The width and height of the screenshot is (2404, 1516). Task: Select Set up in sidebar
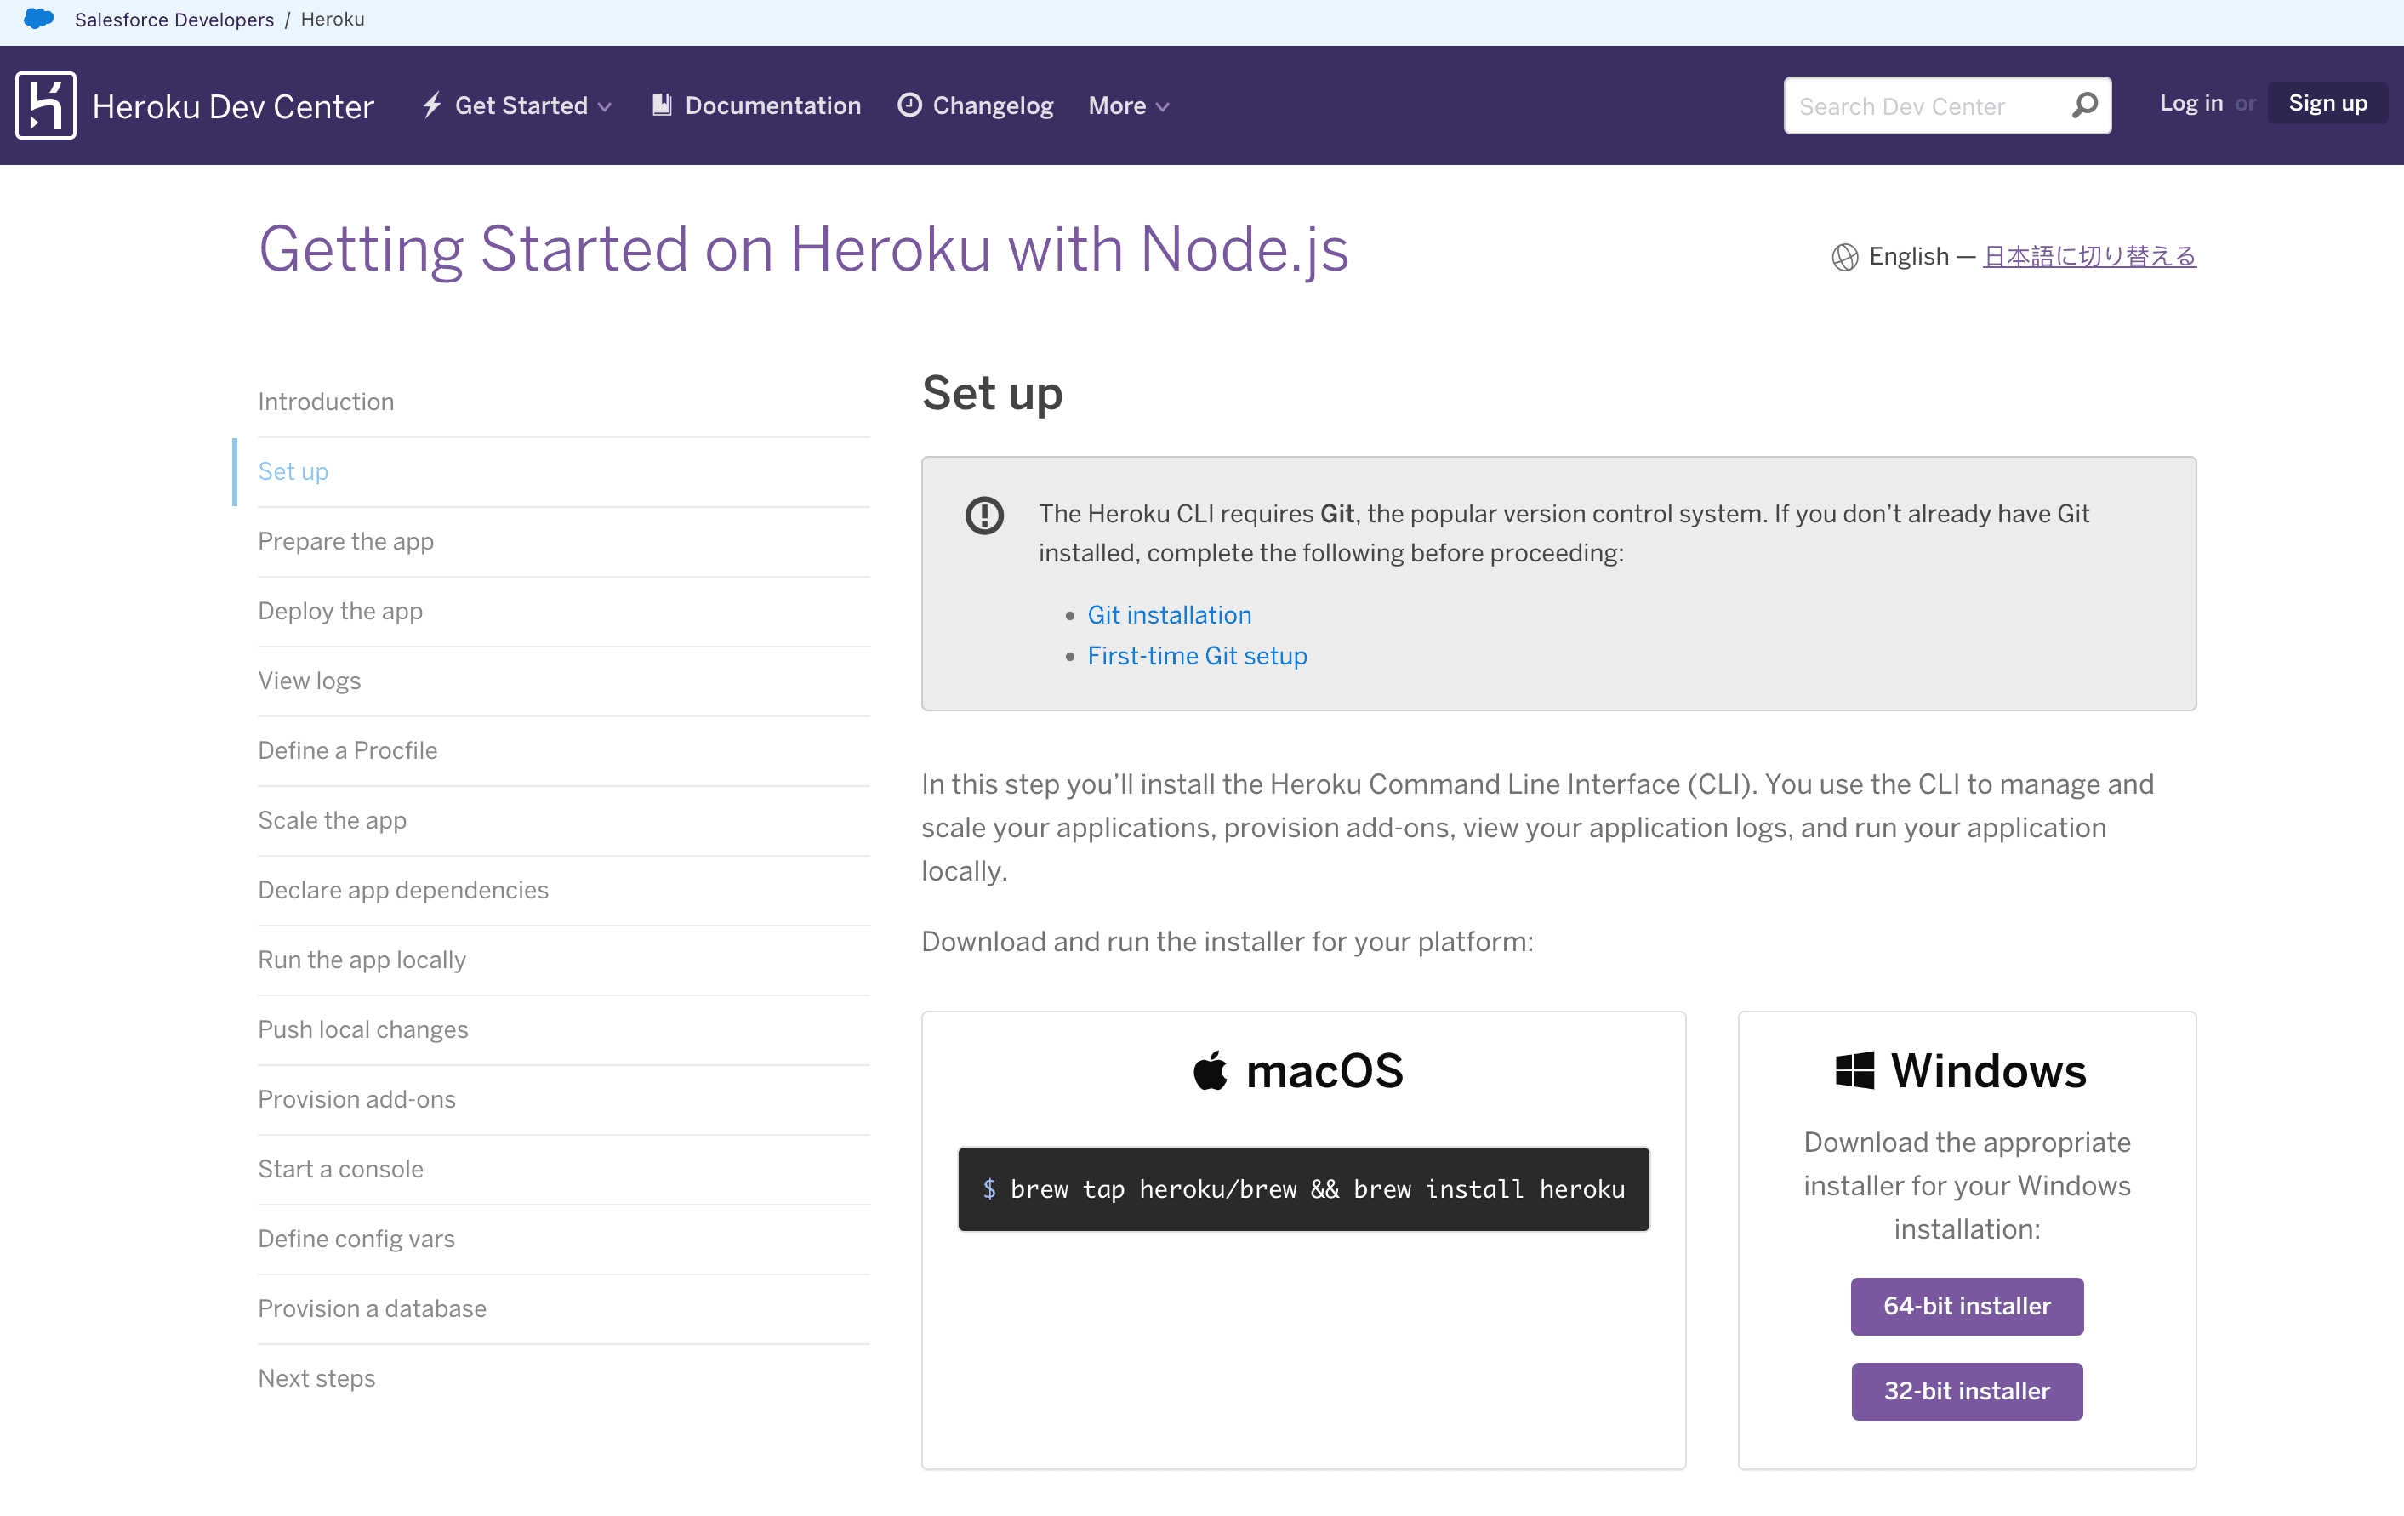pos(563,471)
